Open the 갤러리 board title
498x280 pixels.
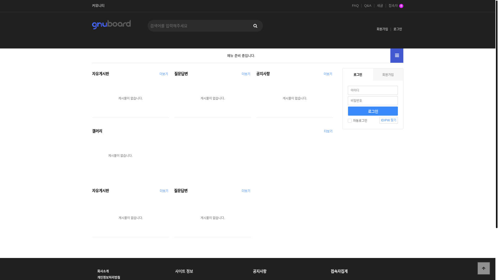point(97,131)
